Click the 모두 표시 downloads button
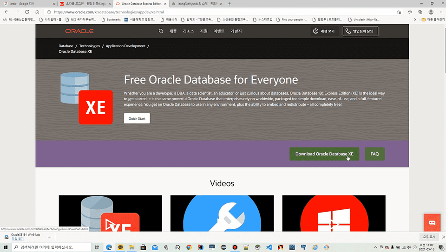446x252 pixels. point(429,237)
